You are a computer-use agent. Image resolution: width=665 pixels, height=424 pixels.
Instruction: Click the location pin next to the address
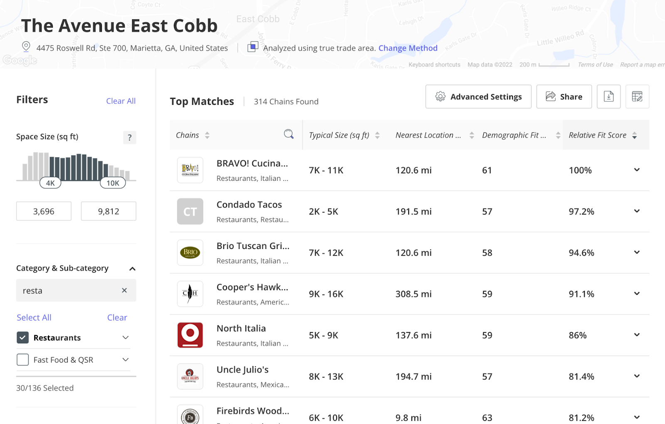point(26,47)
